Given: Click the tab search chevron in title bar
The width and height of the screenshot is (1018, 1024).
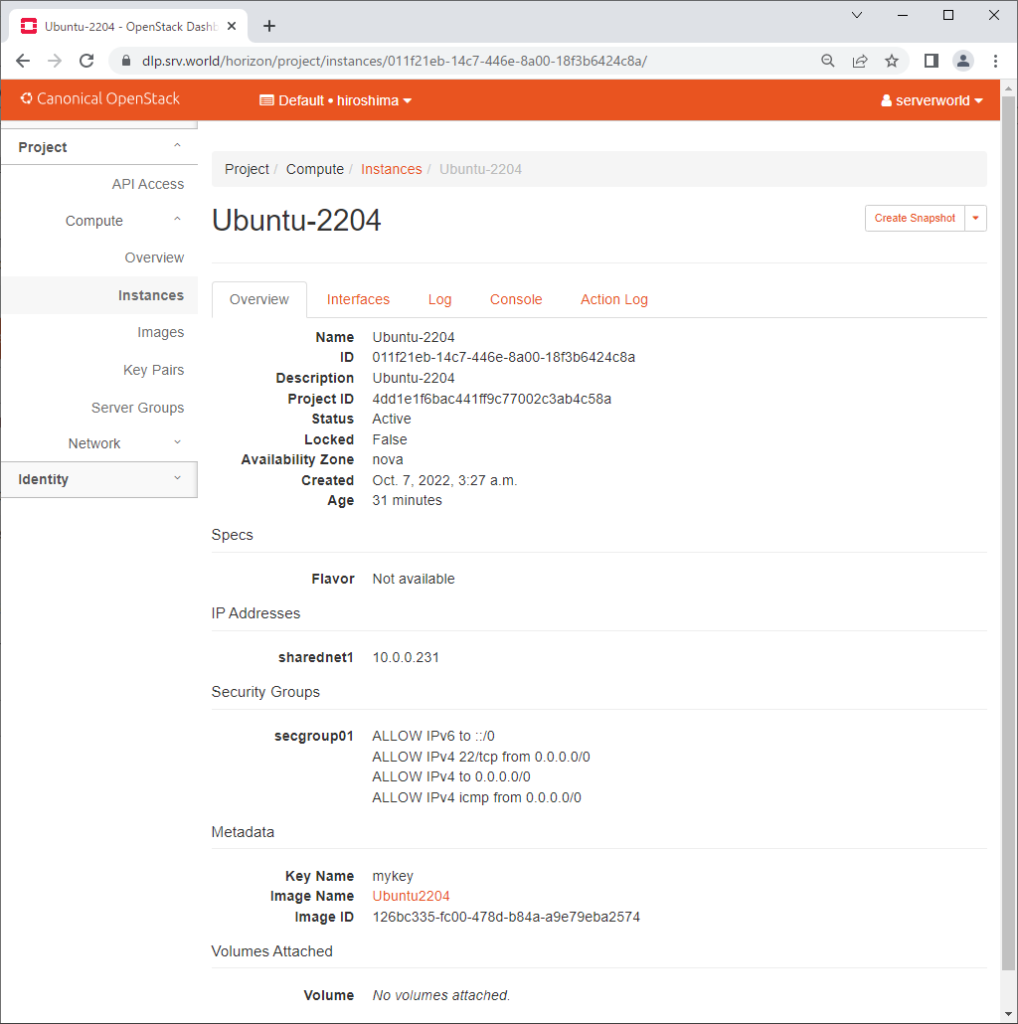Looking at the screenshot, I should [857, 15].
